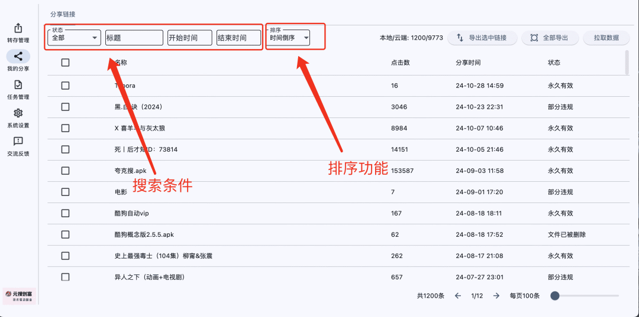Click the 夸克搜.apk file name
639x317 pixels.
coord(130,171)
